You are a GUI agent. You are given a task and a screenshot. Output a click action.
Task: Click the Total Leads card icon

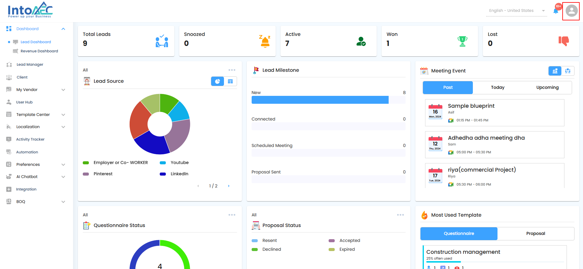coord(162,41)
